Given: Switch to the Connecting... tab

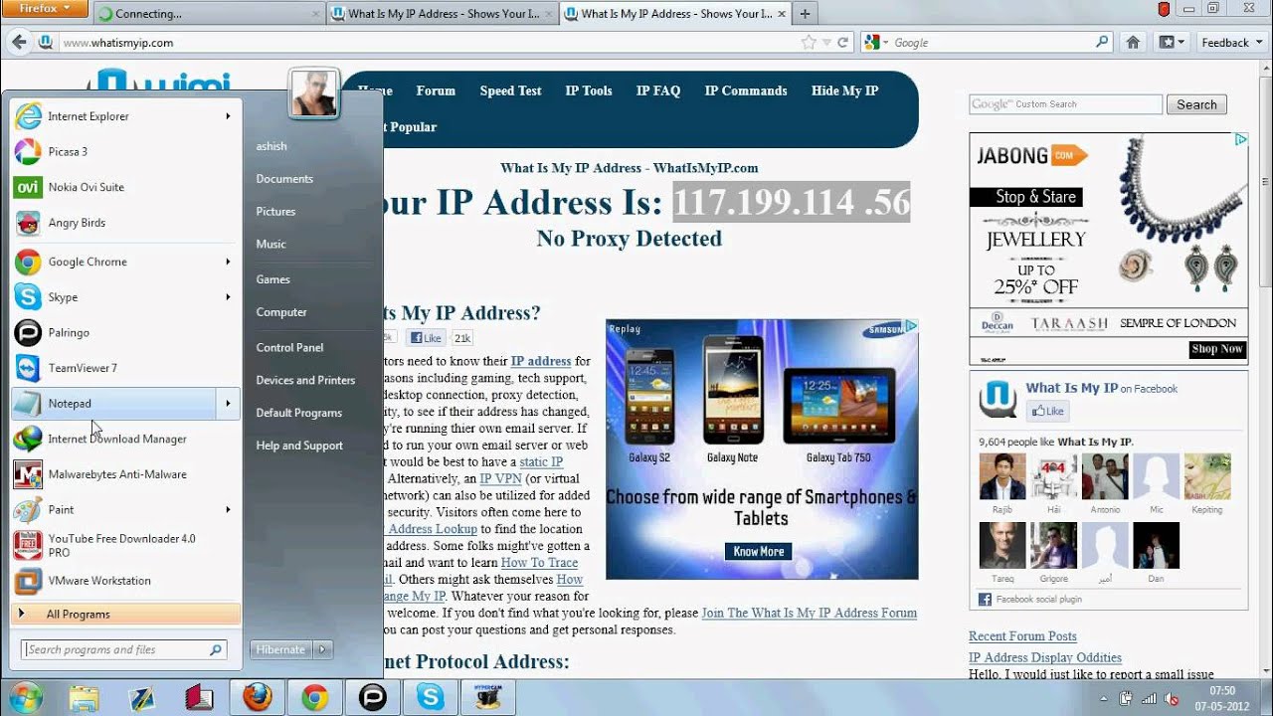Looking at the screenshot, I should tap(209, 14).
